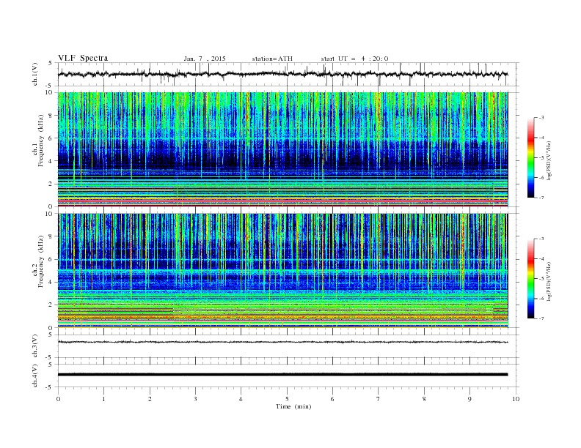Viewport: 581px width, 448px height.
Task: Click the "2" tick on the time axis
Action: click(150, 399)
